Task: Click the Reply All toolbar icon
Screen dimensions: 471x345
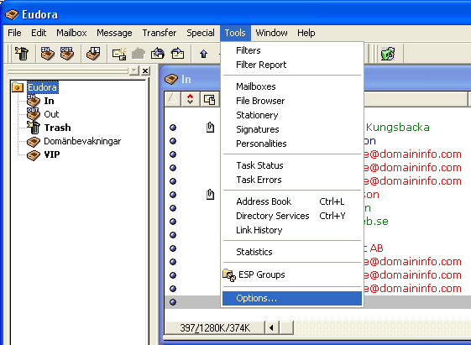Action: pyautogui.click(x=158, y=54)
